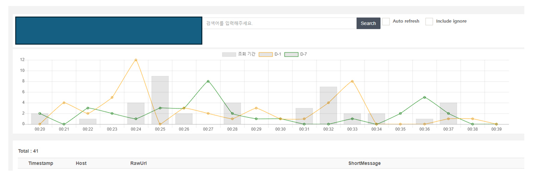Click the 00:39 axis label

(x=496, y=129)
